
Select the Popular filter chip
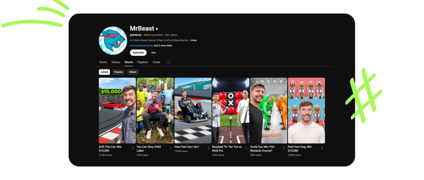118,72
